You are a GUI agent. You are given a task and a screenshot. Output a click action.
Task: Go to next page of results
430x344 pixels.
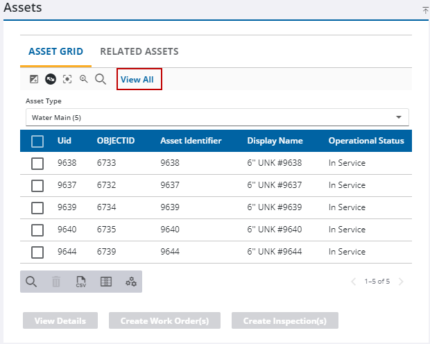[x=401, y=282]
